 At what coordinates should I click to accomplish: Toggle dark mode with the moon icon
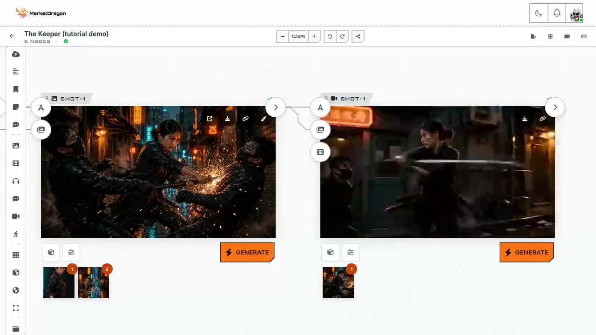[539, 13]
